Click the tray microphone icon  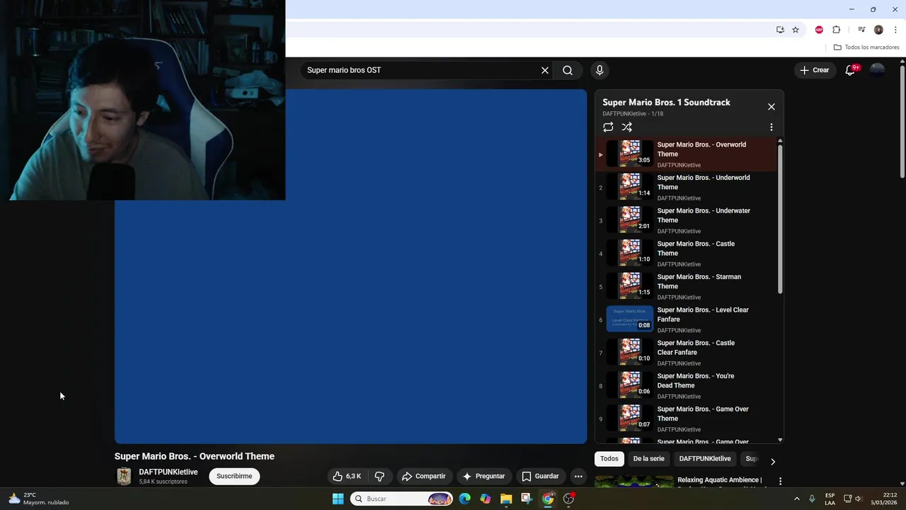point(812,499)
